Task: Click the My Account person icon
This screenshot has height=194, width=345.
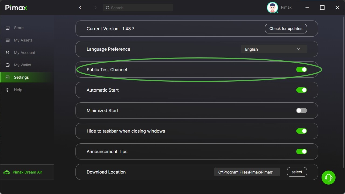Action: tap(8, 53)
